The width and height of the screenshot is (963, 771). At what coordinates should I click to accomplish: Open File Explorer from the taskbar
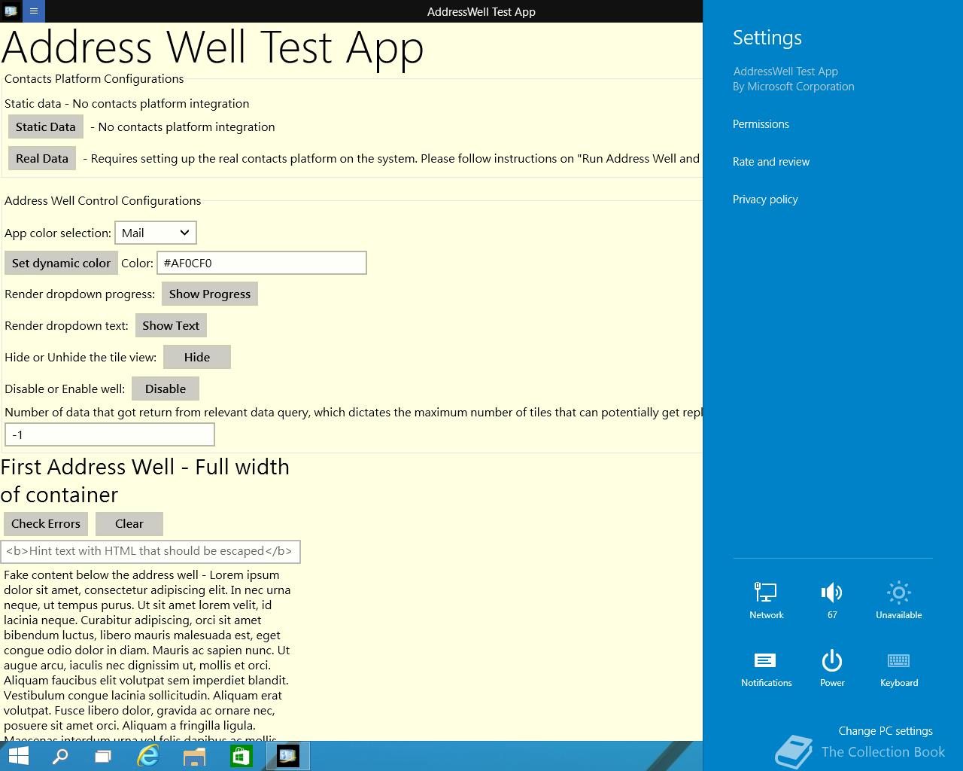point(195,756)
